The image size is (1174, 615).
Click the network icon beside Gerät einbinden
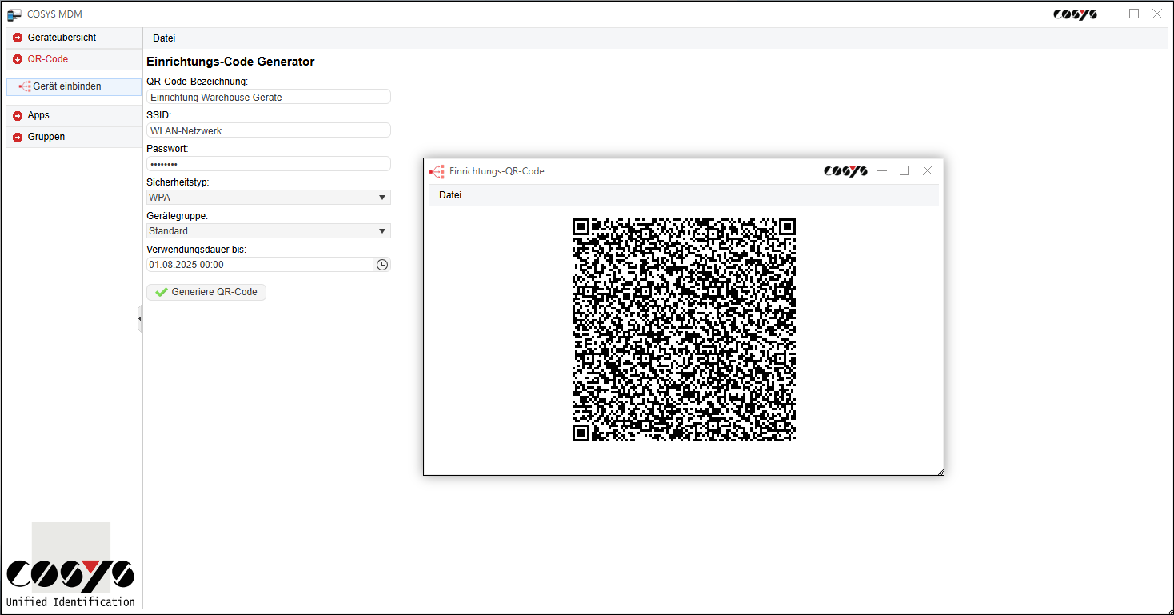click(25, 86)
